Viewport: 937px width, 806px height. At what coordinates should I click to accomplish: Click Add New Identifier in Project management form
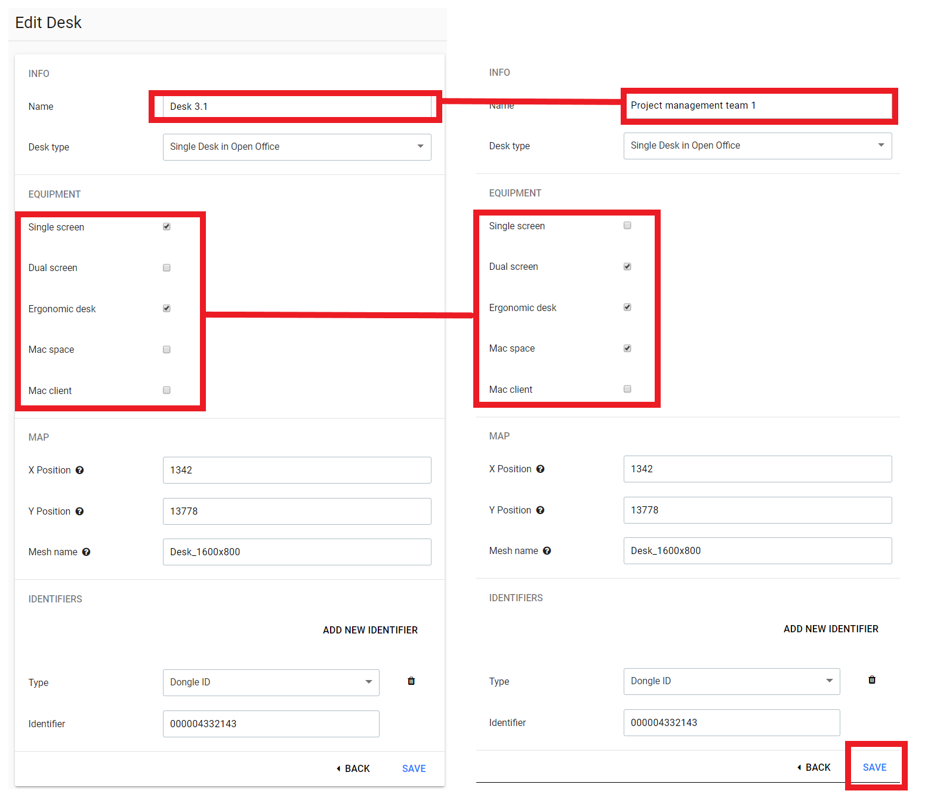pyautogui.click(x=831, y=629)
